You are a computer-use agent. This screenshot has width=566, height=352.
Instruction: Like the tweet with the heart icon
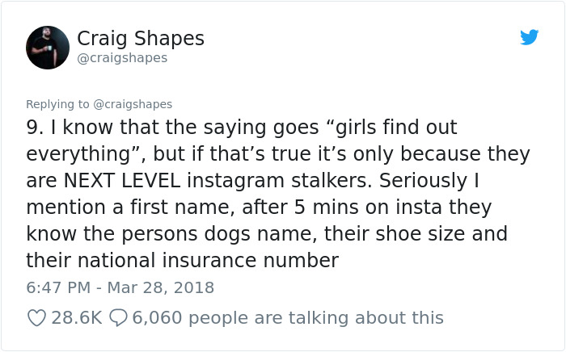tap(36, 318)
